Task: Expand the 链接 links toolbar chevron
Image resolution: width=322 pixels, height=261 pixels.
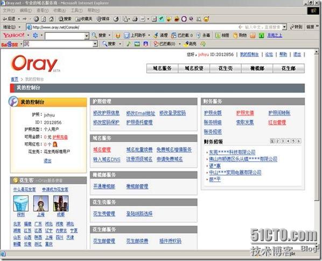Action: (x=317, y=26)
